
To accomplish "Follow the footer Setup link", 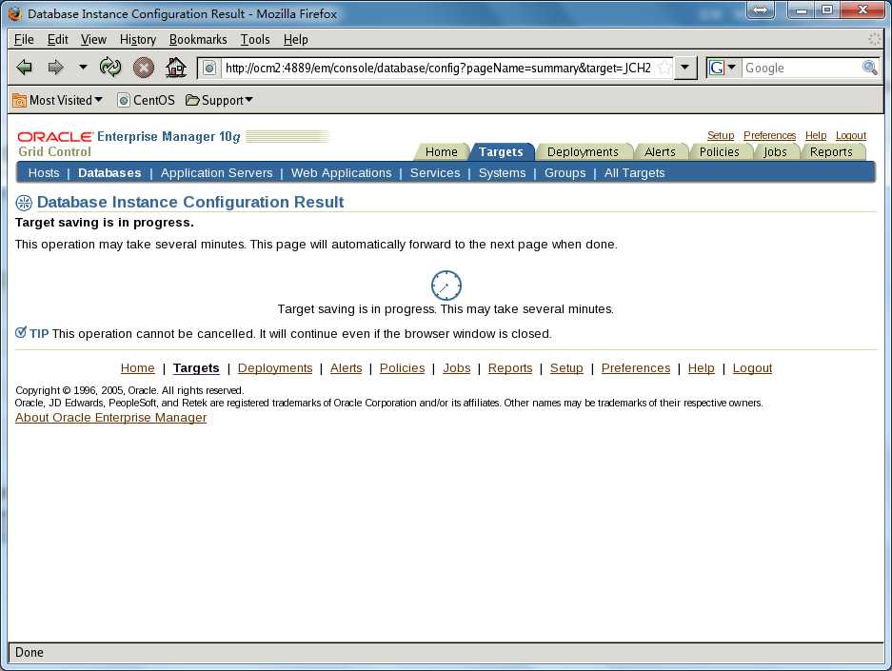I will point(566,368).
